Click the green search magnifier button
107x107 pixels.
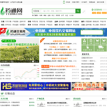click(x=78, y=11)
